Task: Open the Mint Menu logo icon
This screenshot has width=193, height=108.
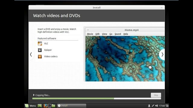Action: (27, 106)
